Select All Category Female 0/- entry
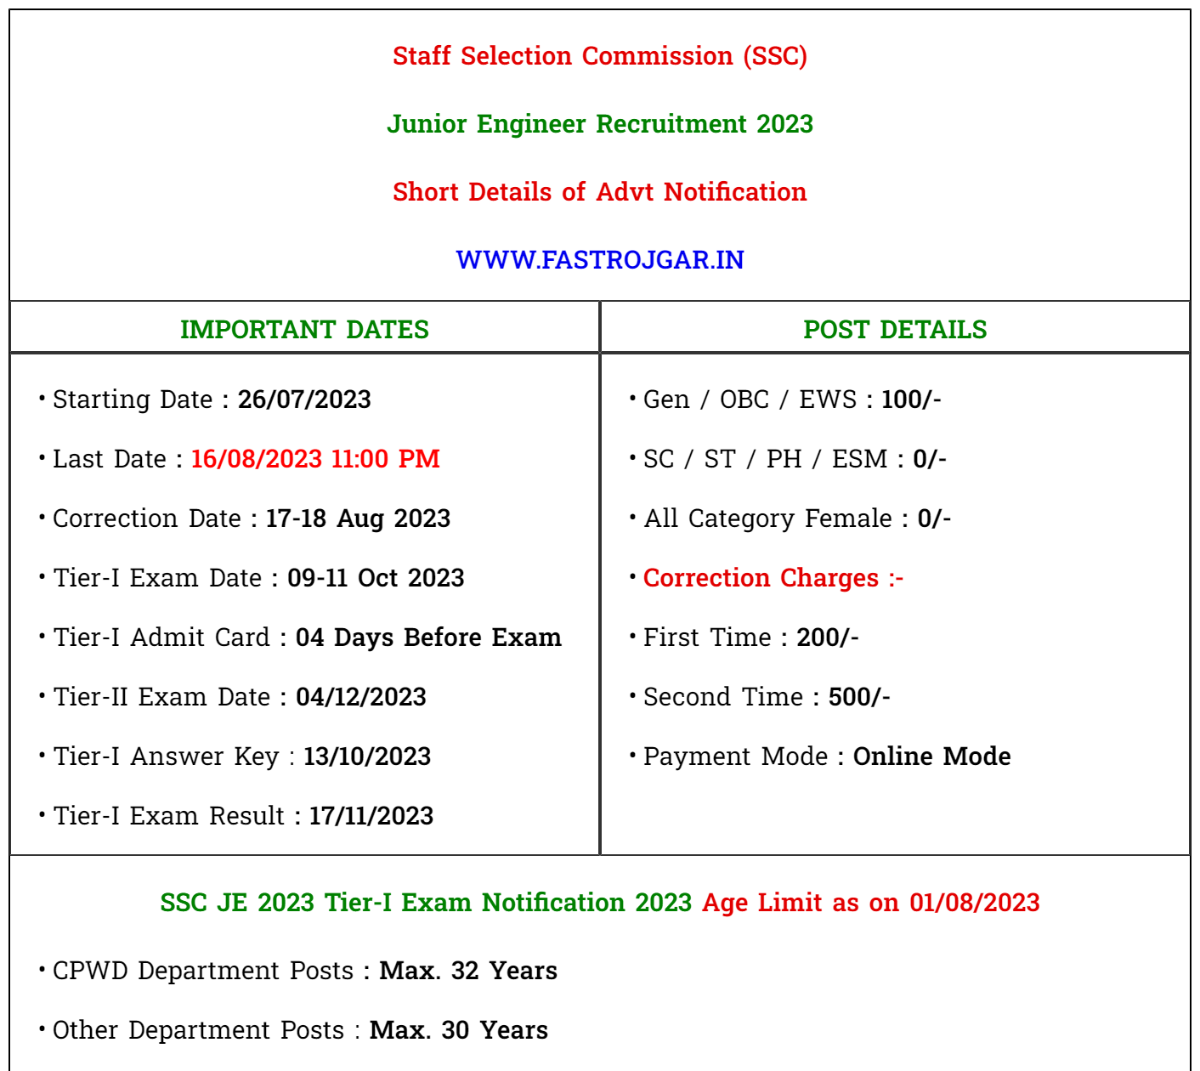1200x1071 pixels. (797, 518)
